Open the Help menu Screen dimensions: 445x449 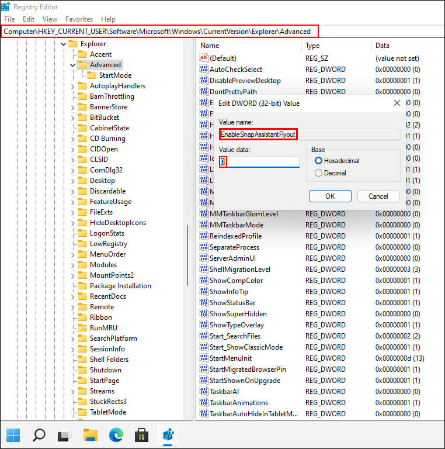click(x=108, y=19)
